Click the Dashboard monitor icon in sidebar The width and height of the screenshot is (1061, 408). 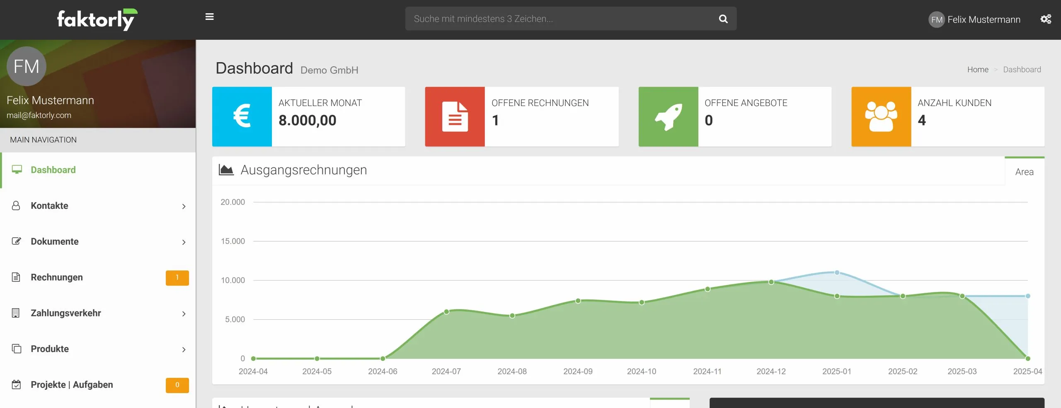pos(17,170)
